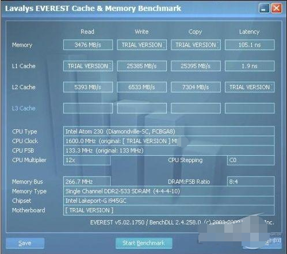Close the EVEREST benchmark window
Screen dimensions: 287x254
pyautogui.click(x=276, y=9)
